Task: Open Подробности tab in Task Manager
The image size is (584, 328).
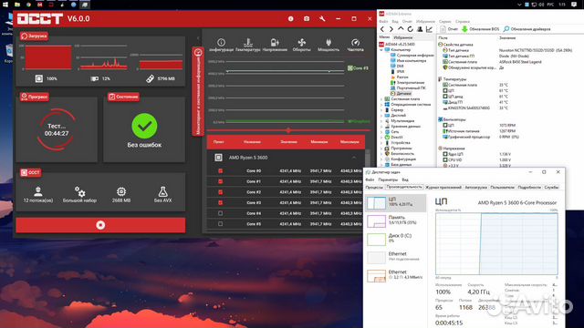Action: 529,188
